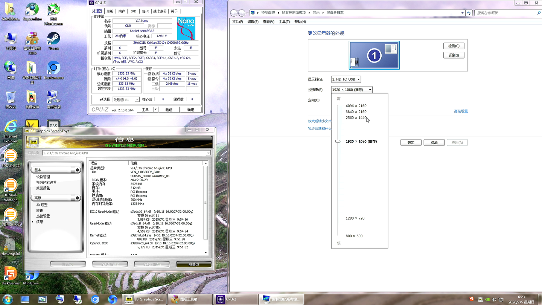
Task: Open 热键设置 in ScreenToys sidebar
Action: pos(43,216)
